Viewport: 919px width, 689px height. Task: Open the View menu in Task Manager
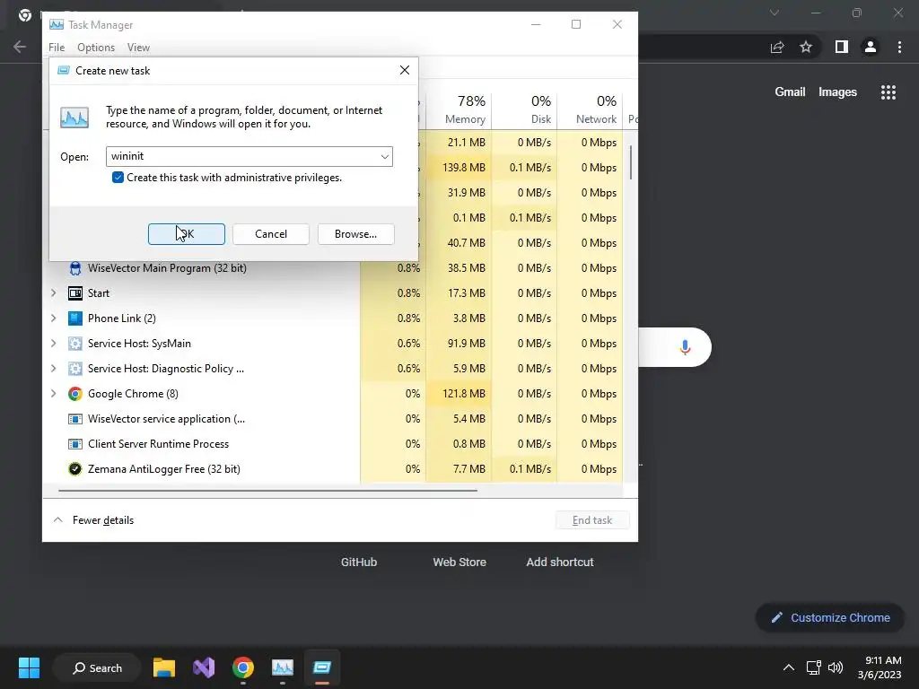coord(138,48)
